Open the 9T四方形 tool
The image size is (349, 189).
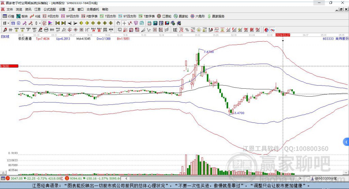click(127, 16)
